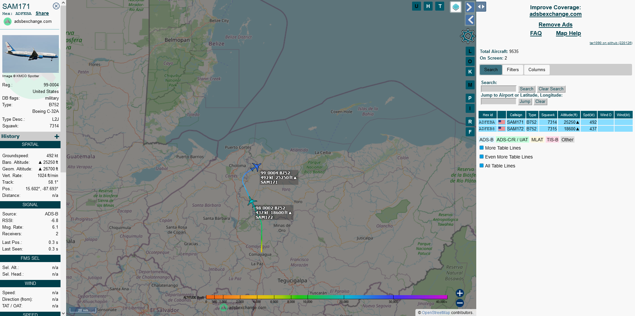Click the info panel scrollbar up arrow

point(63,3)
